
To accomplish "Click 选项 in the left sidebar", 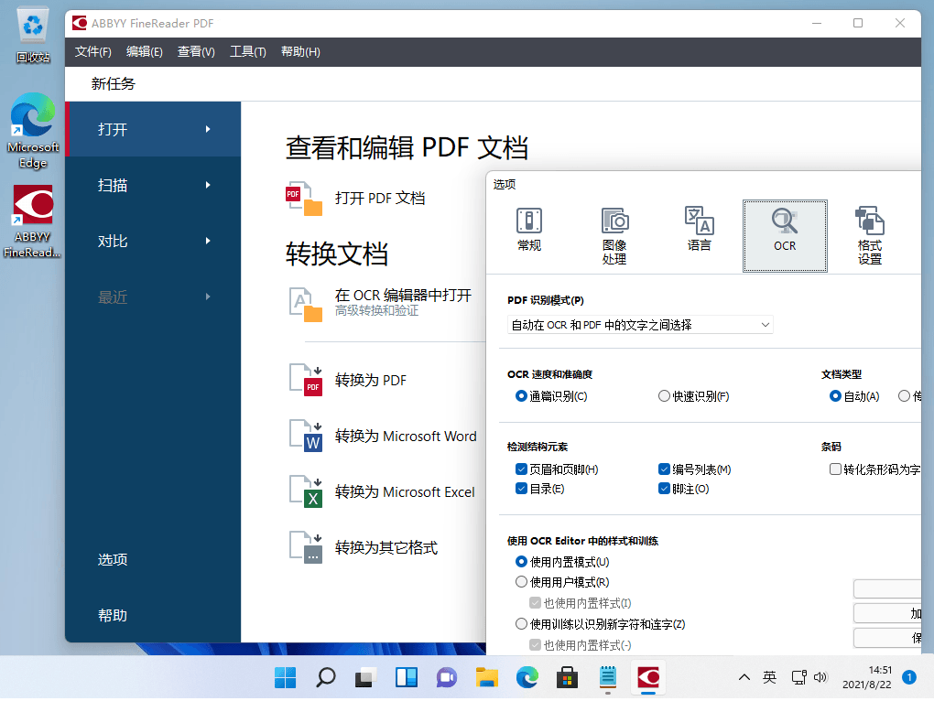I will pos(113,559).
